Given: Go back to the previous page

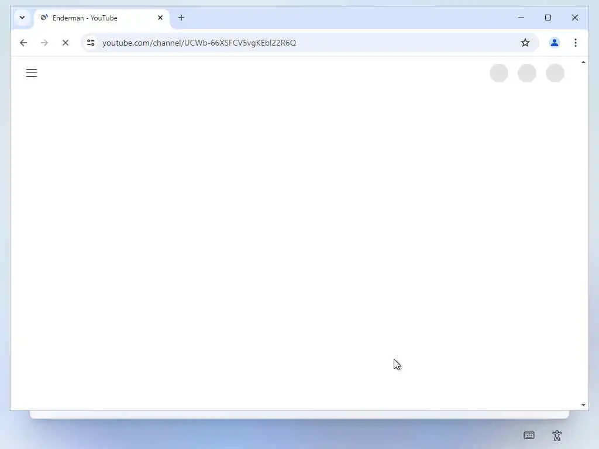Looking at the screenshot, I should pos(23,43).
